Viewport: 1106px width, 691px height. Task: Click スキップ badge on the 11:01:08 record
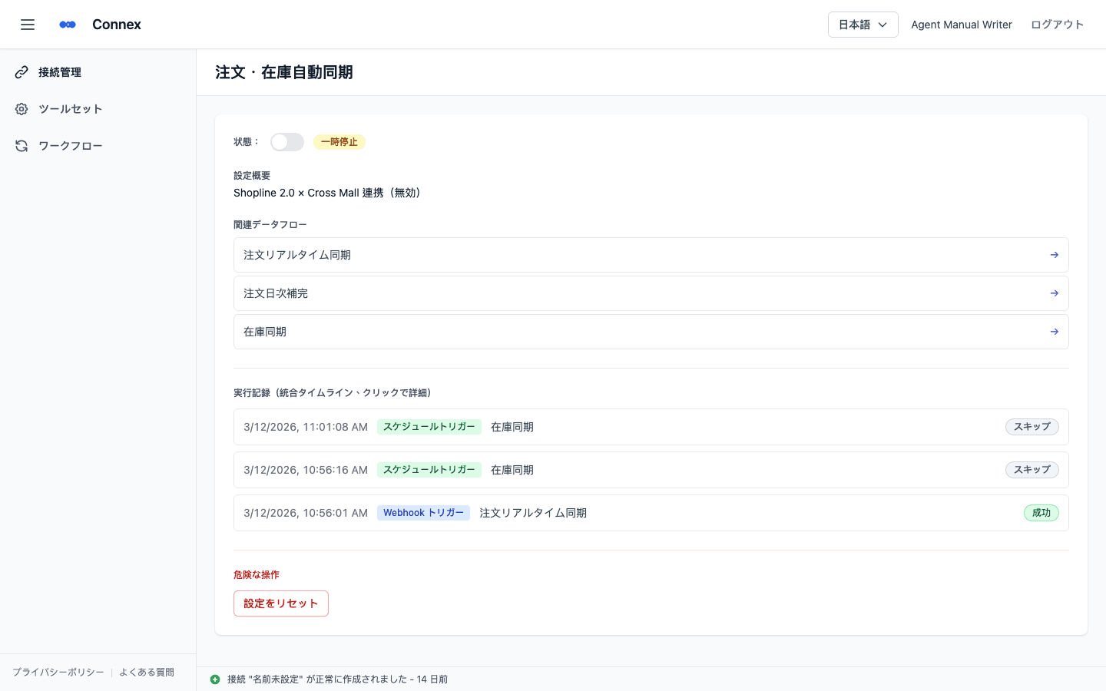(x=1032, y=427)
